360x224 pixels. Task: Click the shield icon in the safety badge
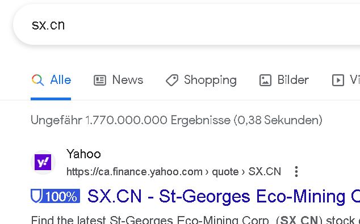tap(36, 196)
